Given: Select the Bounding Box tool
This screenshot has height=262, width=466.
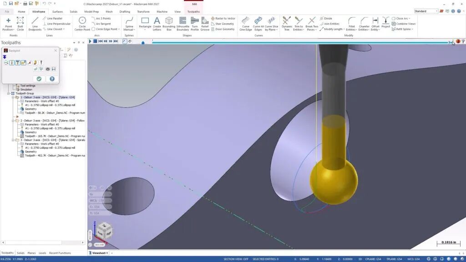Looking at the screenshot, I should click(x=169, y=24).
